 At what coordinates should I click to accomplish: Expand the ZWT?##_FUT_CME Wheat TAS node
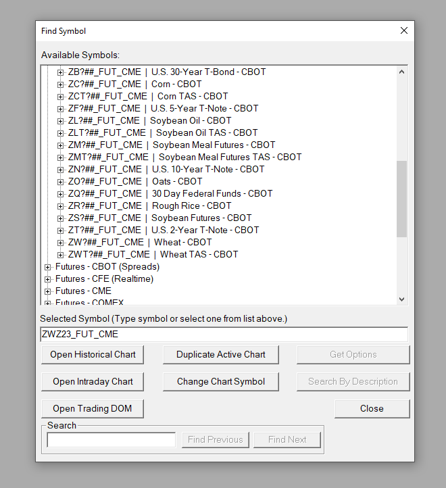pos(60,255)
